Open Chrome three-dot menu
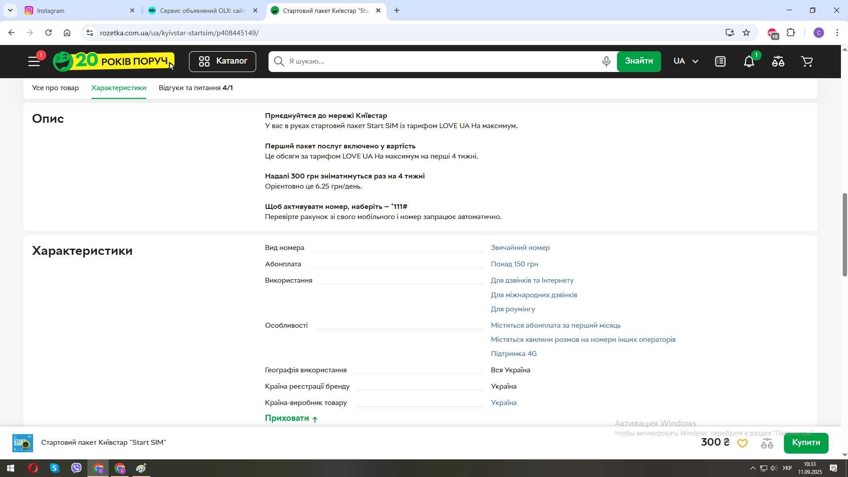This screenshot has width=848, height=477. tap(837, 33)
